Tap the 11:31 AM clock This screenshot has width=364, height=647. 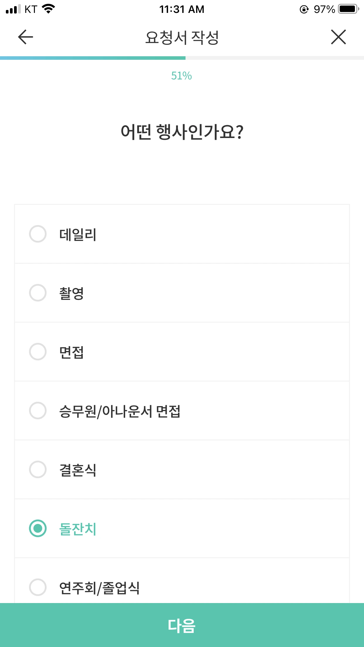point(182,9)
